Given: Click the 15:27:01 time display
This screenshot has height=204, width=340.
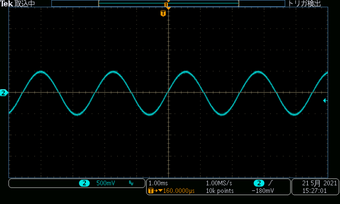Looking at the screenshot, I should [x=314, y=191].
